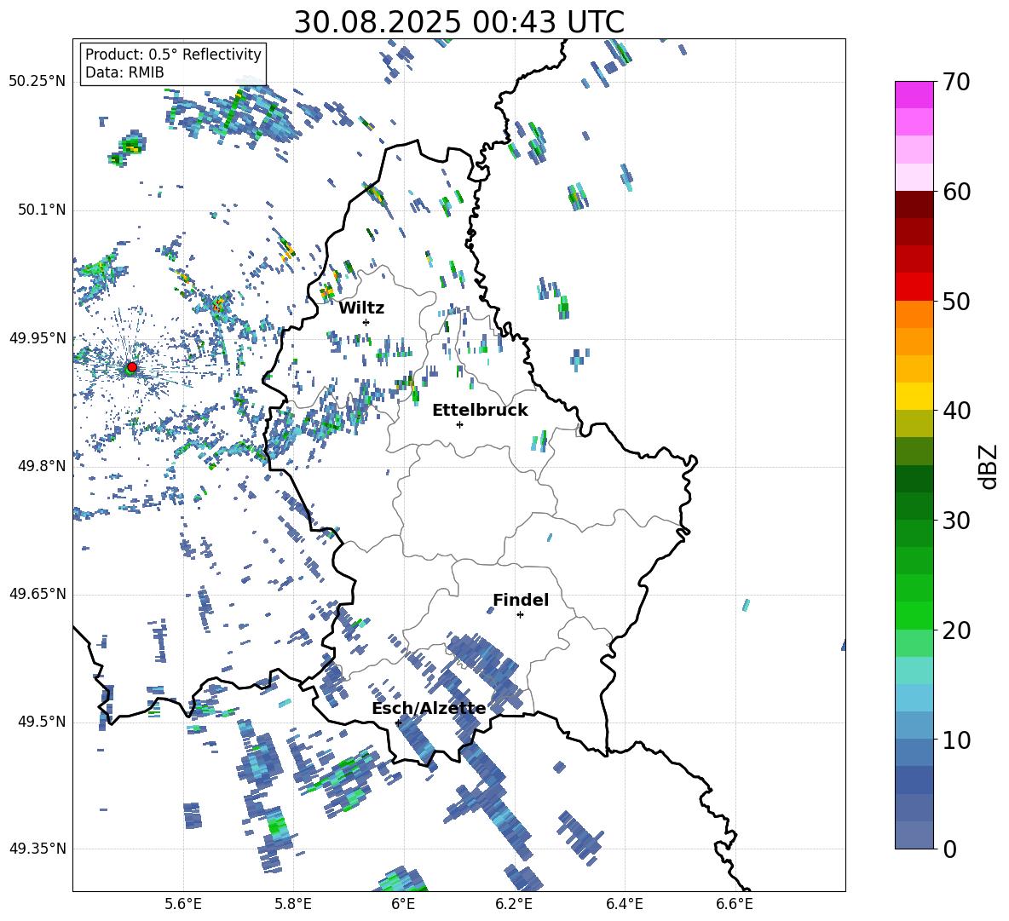Click the Esch/Alzette city label
Image resolution: width=1009 pixels, height=921 pixels.
(x=429, y=708)
